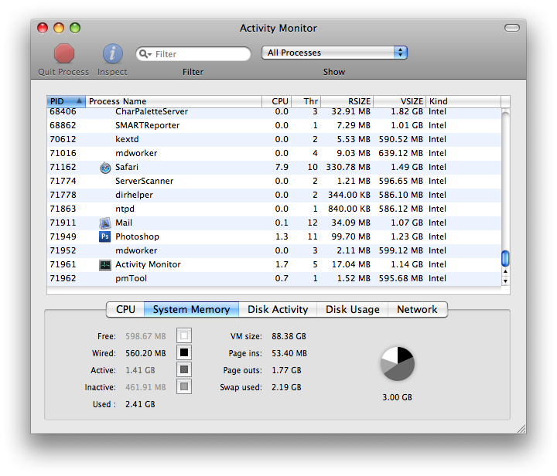Image resolution: width=557 pixels, height=476 pixels.
Task: Click the scroll down arrow in process list
Action: 505,281
